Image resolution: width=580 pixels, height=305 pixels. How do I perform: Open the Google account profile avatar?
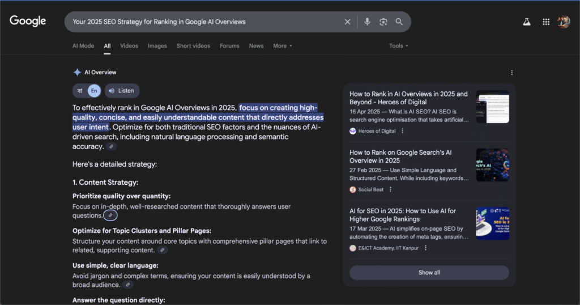coord(564,22)
